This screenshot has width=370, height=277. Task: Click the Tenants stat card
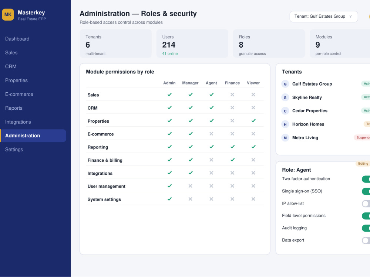click(x=115, y=44)
